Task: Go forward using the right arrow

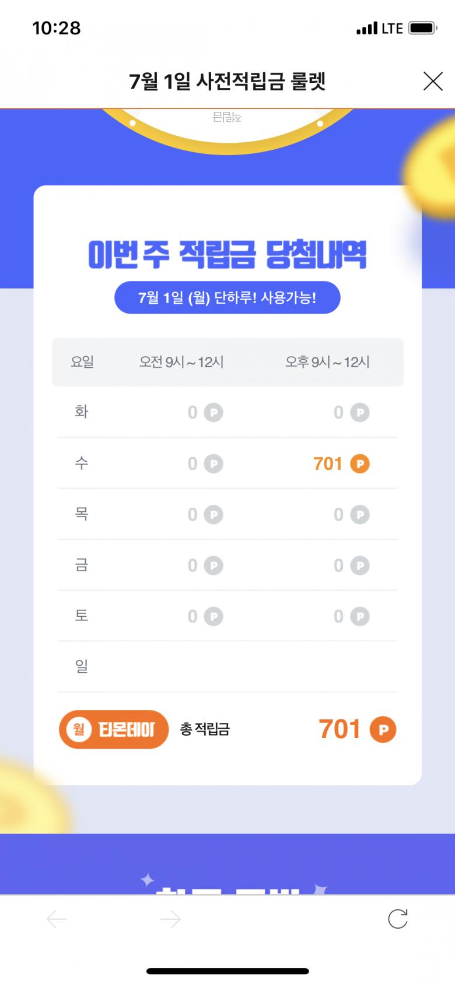Action: point(170,919)
